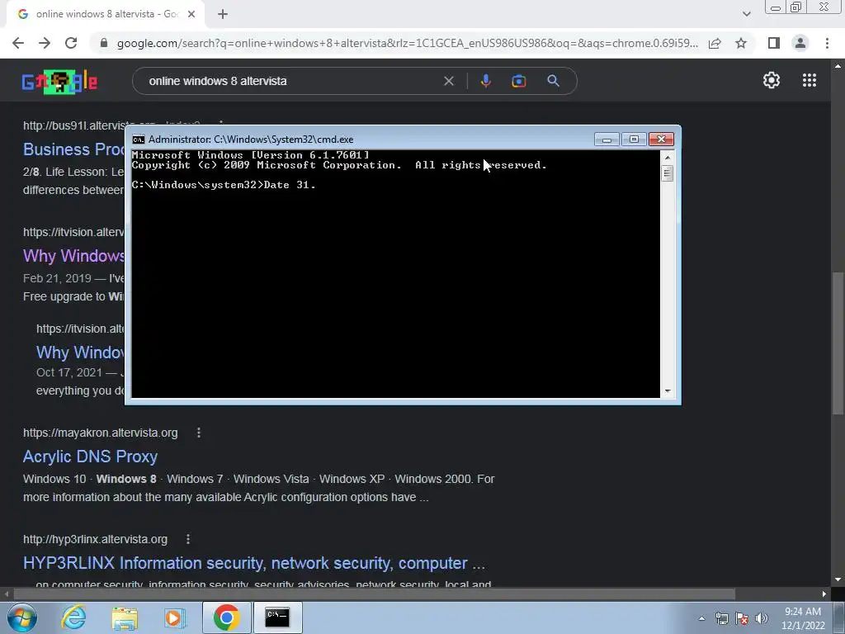Open Business Proc search result
845x634 pixels.
pos(73,149)
